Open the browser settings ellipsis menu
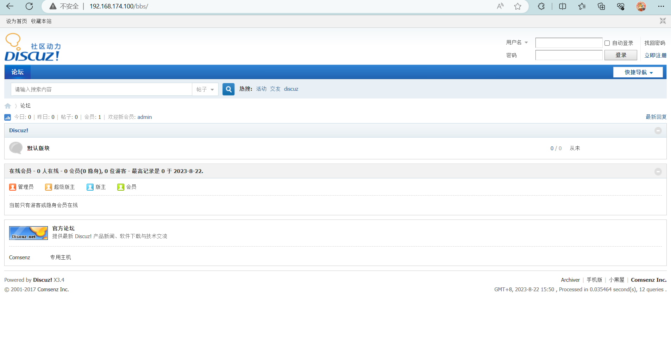 coord(661,6)
